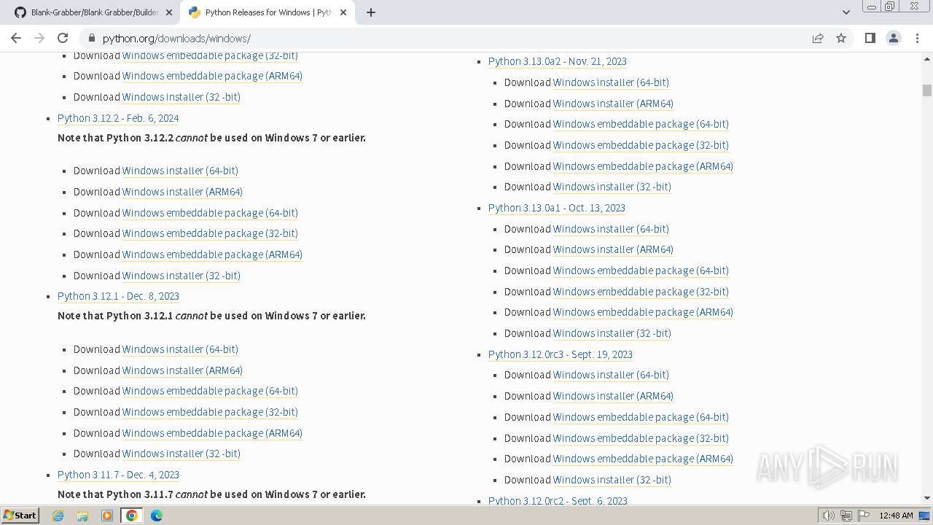Screen dimensions: 933x525
Task: Download Python 3.13.0a1 embeddable package (32-bit)
Action: coord(641,292)
